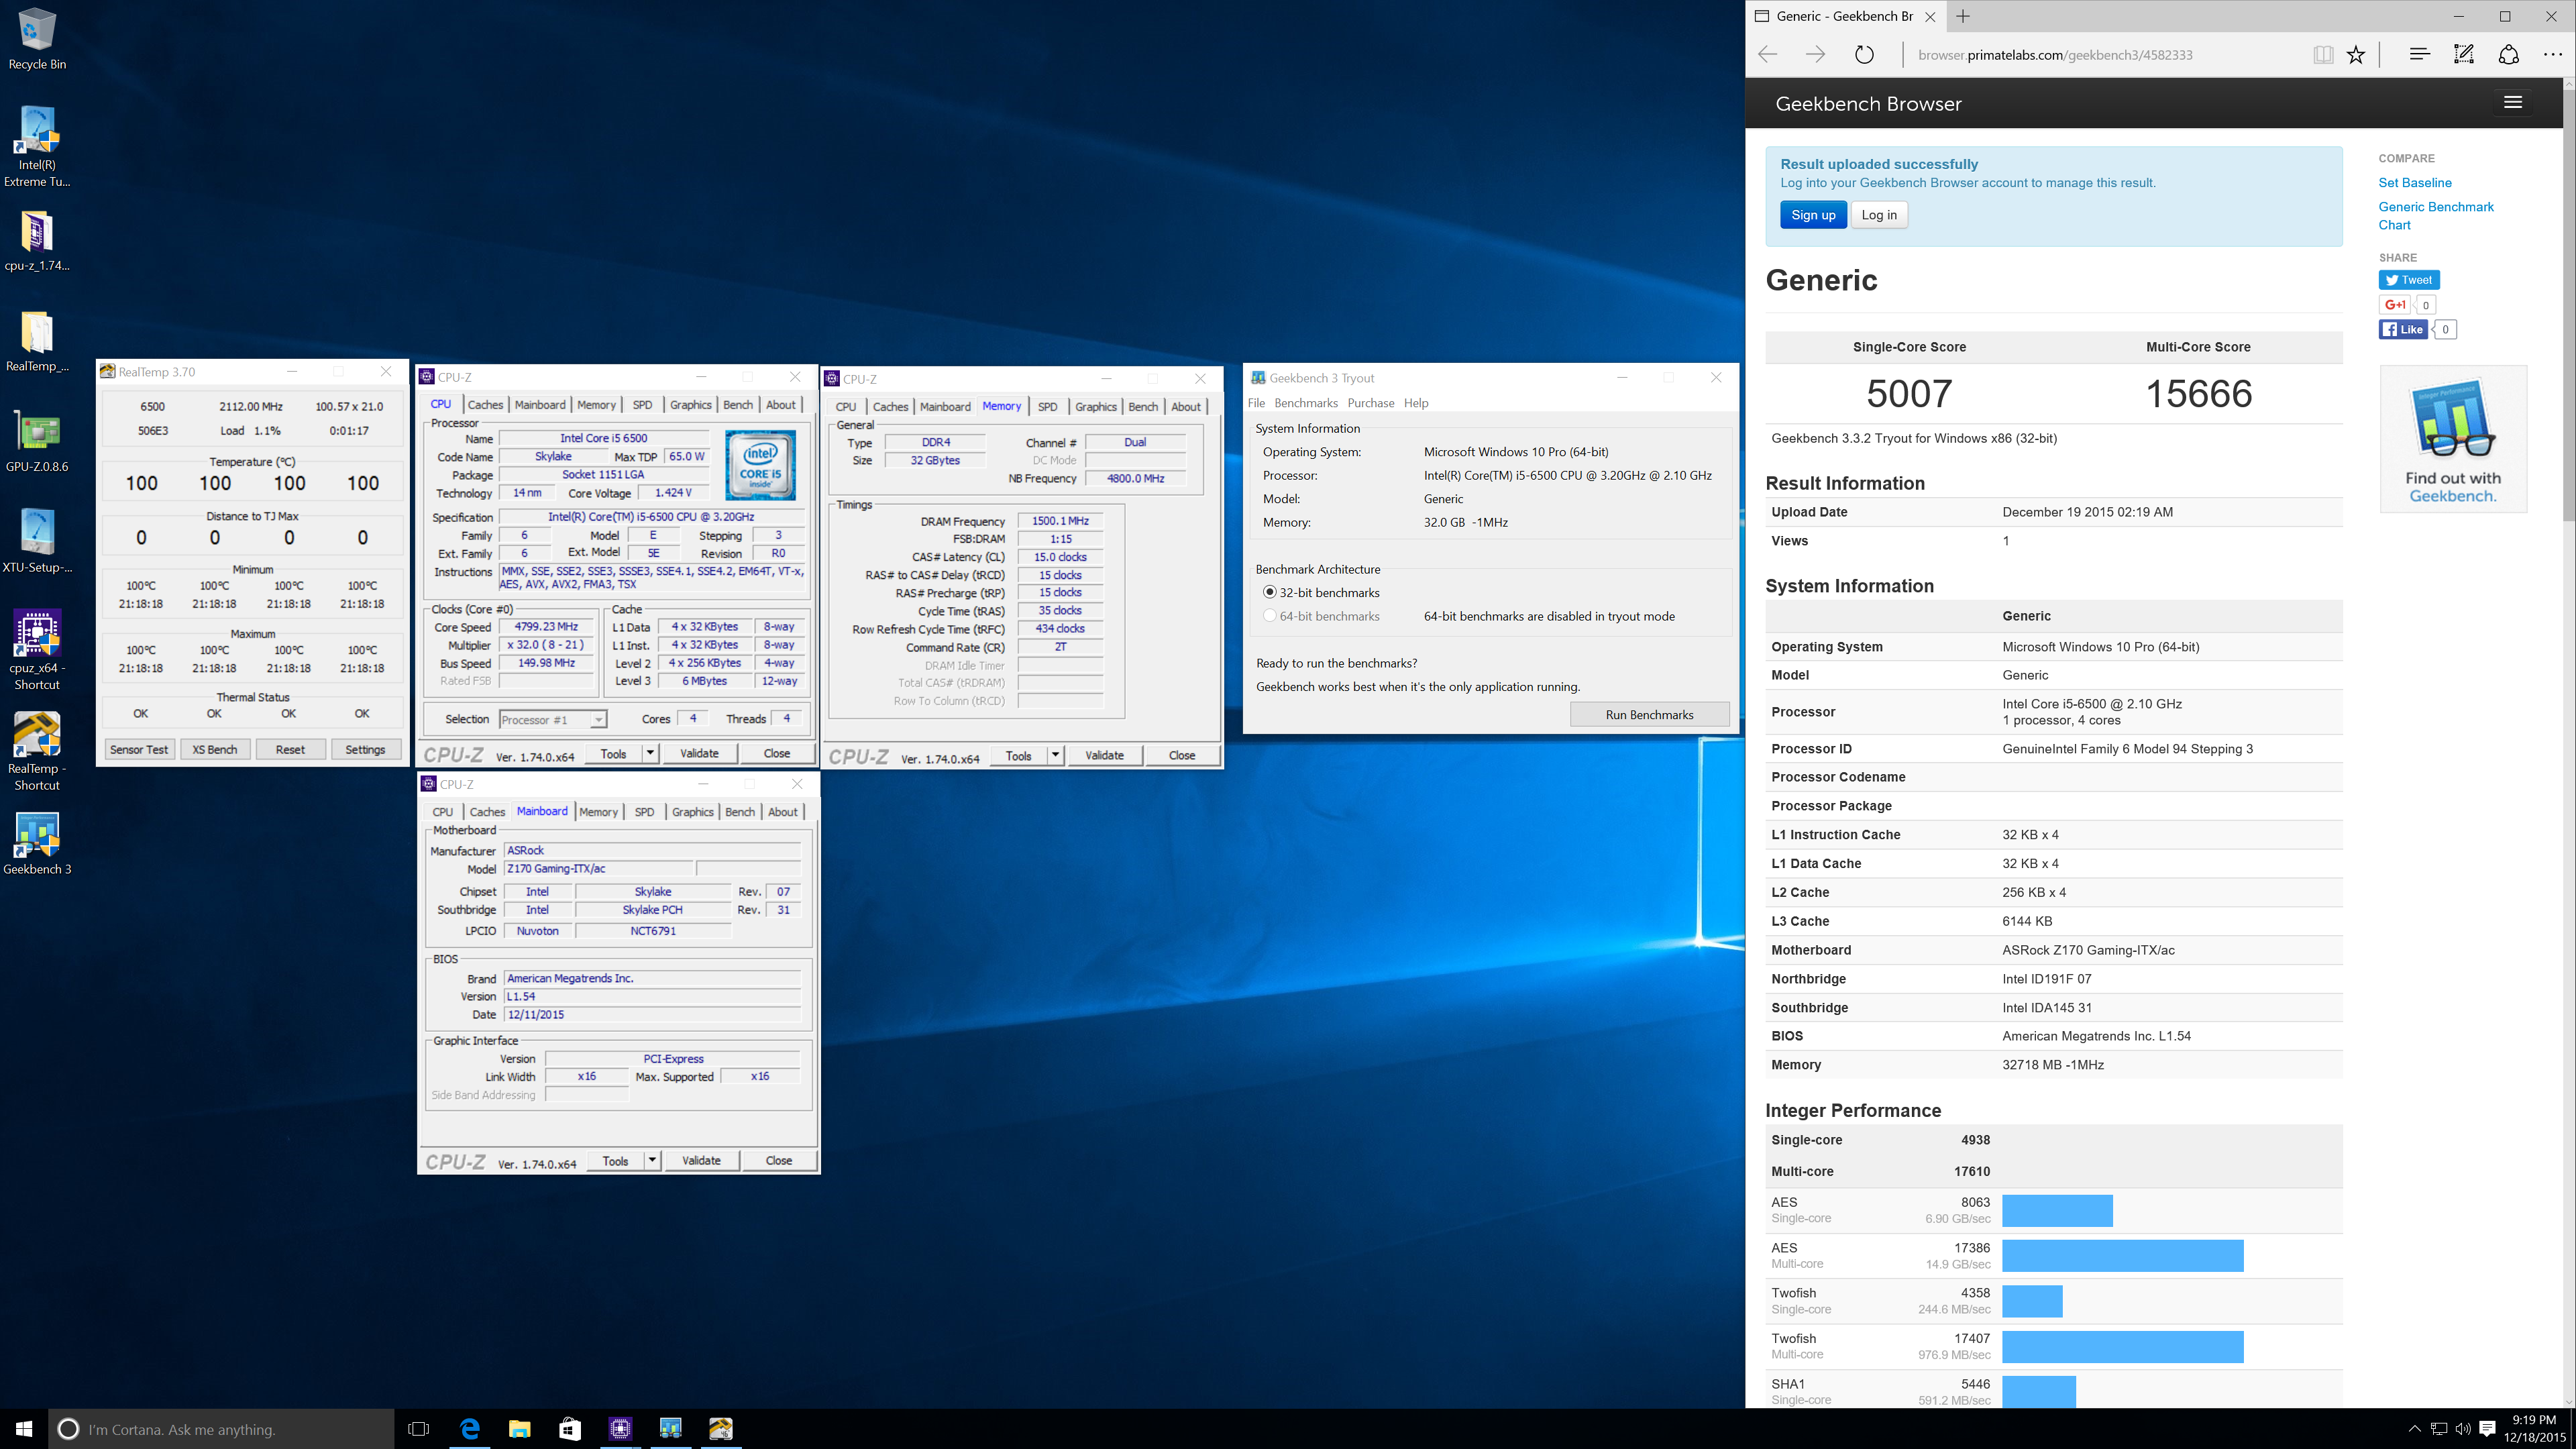Image resolution: width=2576 pixels, height=1449 pixels.
Task: Expand Tools dropdown arrow in CPU-Z Mainboard window
Action: (x=652, y=1160)
